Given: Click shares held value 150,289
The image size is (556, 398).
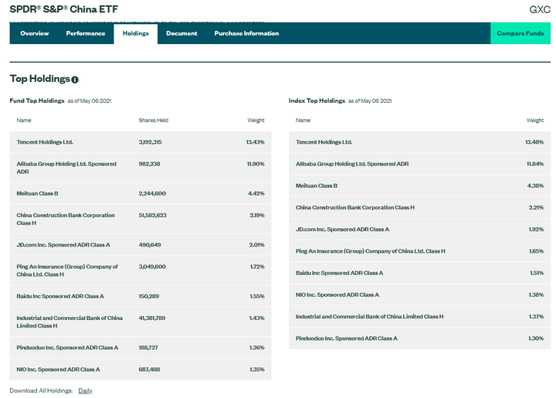Looking at the screenshot, I should 149,296.
